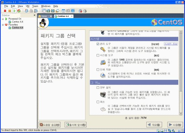Check the 최소 checkbox
Image resolution: width=185 pixels, height=133 pixels.
pos(98,102)
